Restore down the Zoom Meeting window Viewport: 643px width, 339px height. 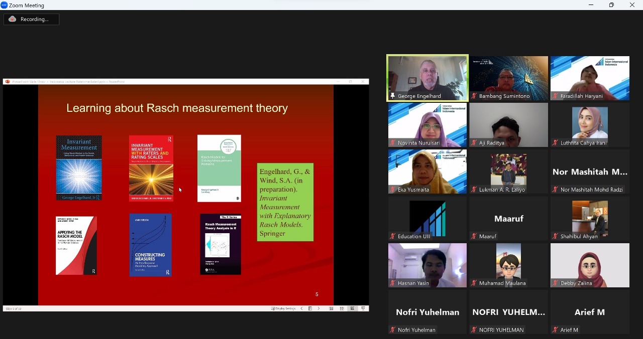pos(611,5)
